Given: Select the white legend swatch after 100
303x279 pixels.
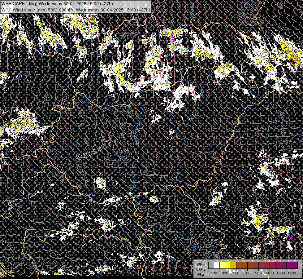Looking at the screenshot, I should coord(217,265).
